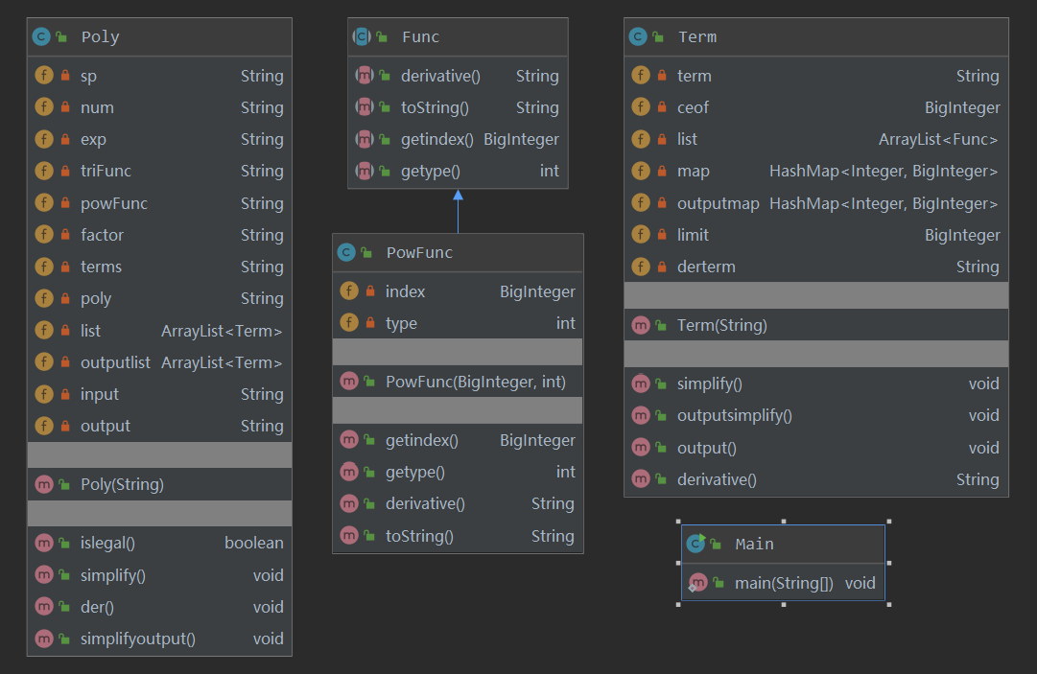Viewport: 1037px width, 674px height.
Task: Select the outputsimplify() method in Term
Action: (x=735, y=415)
